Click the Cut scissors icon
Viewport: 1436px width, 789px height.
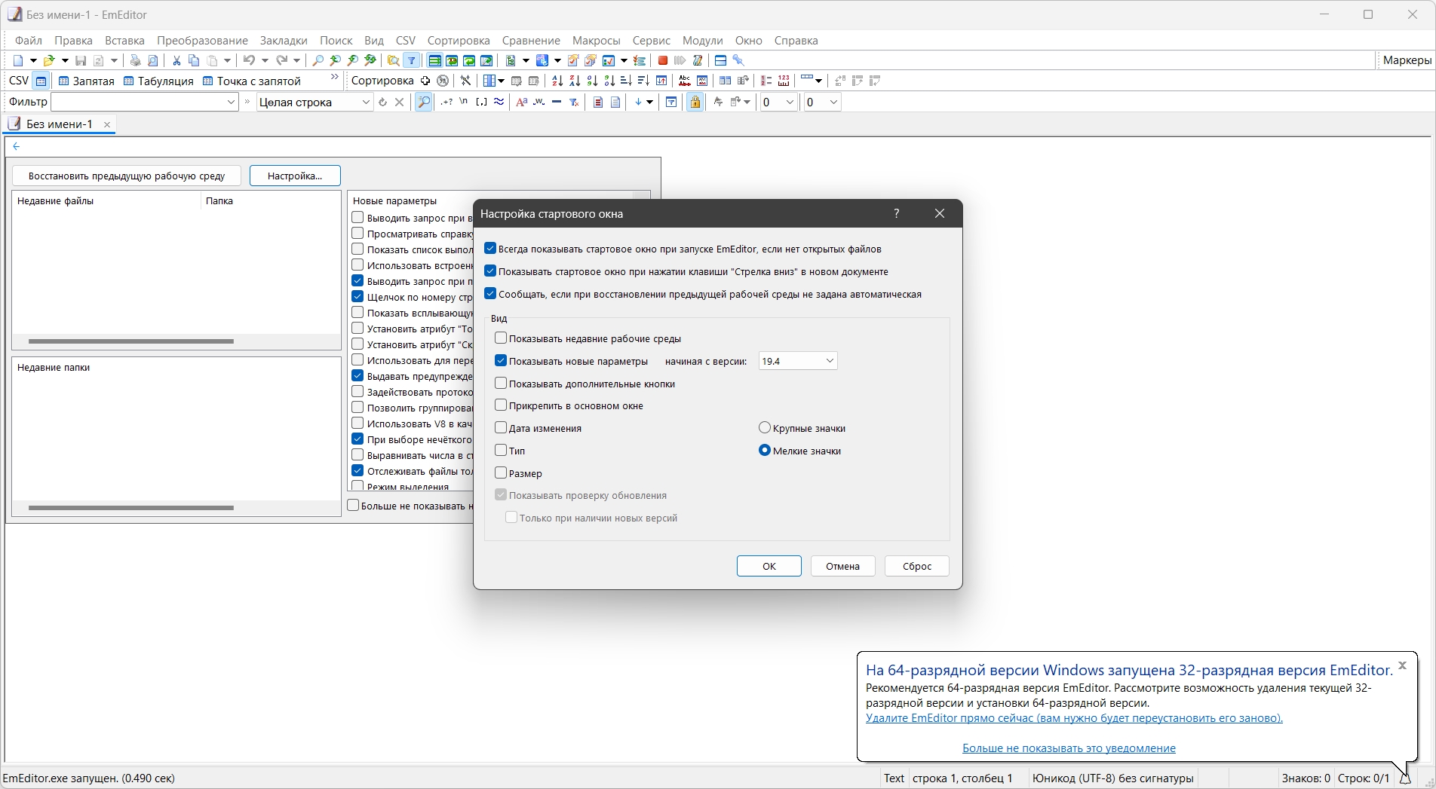point(176,60)
